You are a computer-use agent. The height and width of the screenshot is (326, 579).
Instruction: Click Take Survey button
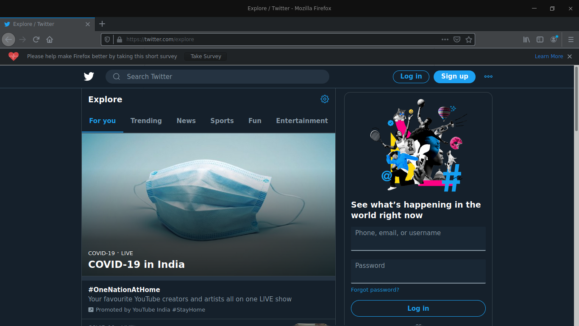[x=206, y=56]
